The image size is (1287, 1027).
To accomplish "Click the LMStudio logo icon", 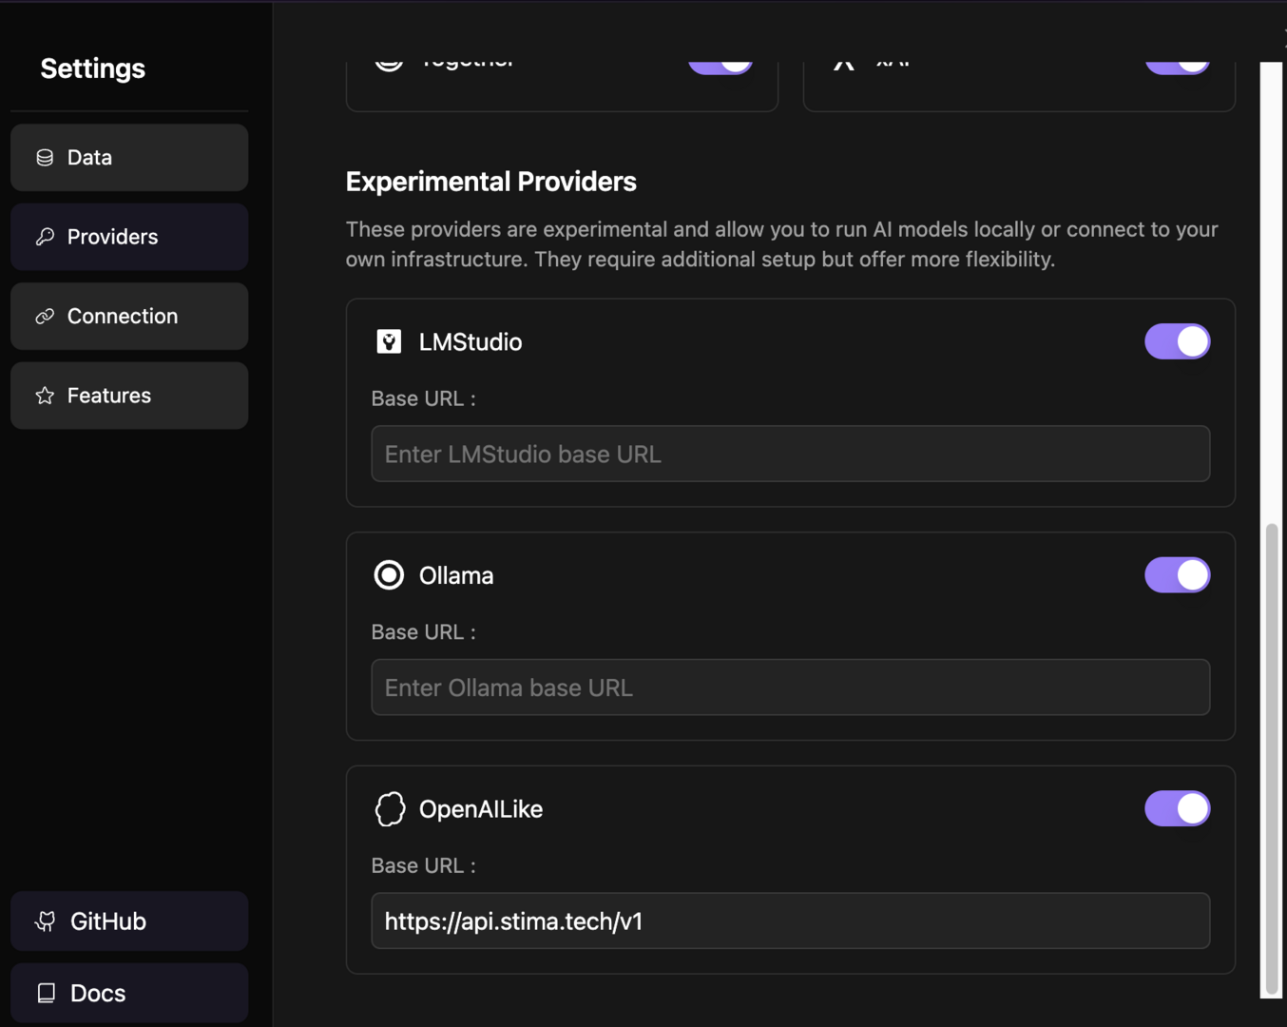I will (x=389, y=342).
